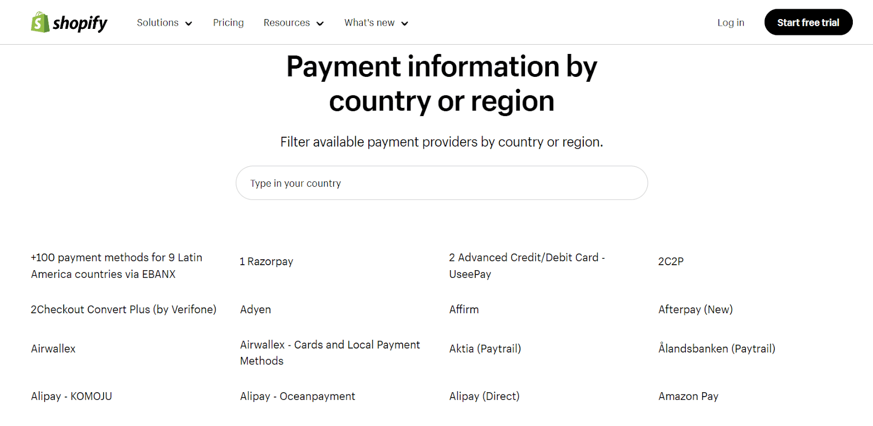The image size is (873, 426).
Task: Open the Resources dropdown menu
Action: (x=294, y=23)
